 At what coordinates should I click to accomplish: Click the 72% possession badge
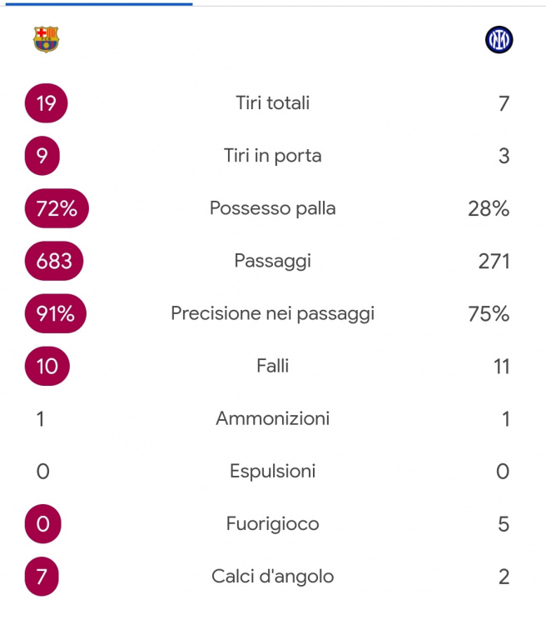pos(57,208)
